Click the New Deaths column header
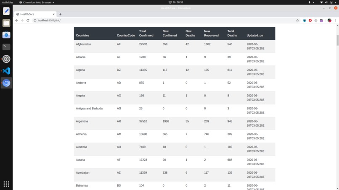The image size is (339, 190). click(x=190, y=33)
